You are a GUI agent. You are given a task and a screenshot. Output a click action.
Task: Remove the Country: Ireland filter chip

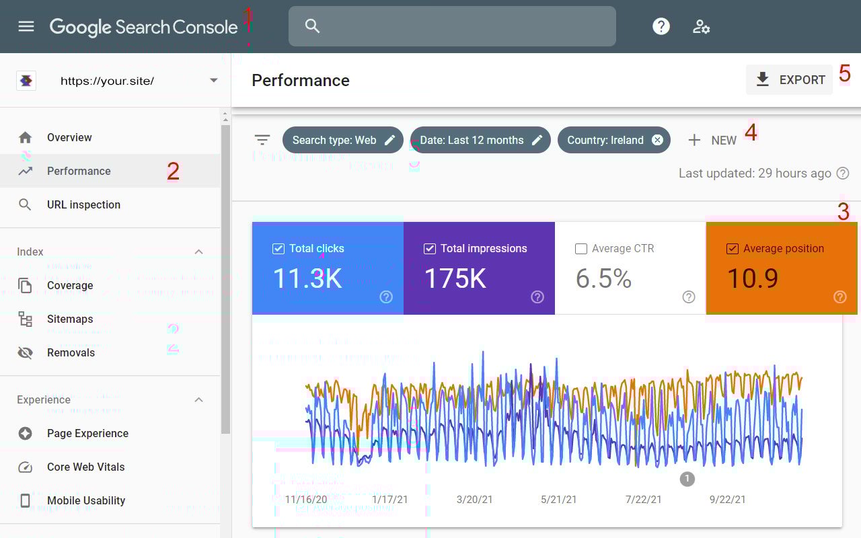pyautogui.click(x=657, y=140)
